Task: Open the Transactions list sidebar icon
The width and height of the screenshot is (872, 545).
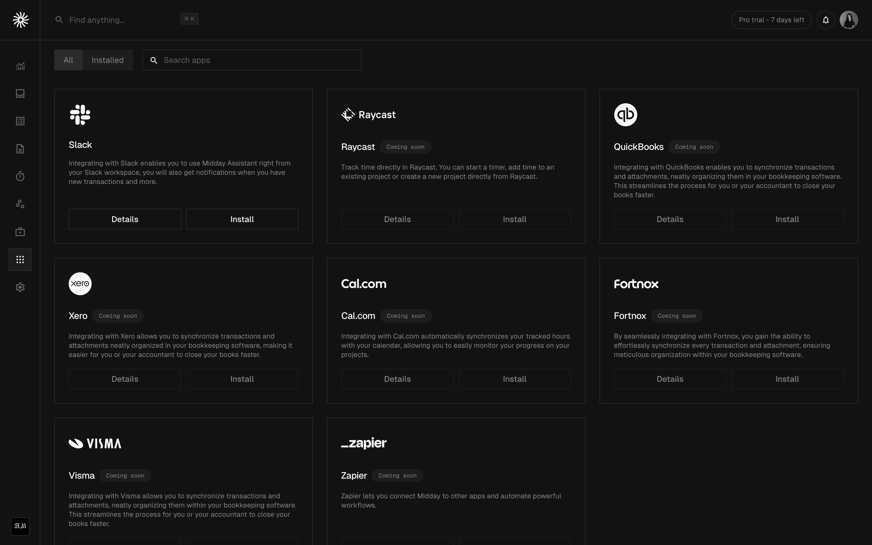Action: point(20,121)
